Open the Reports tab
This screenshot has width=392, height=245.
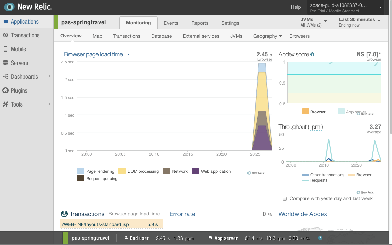200,23
